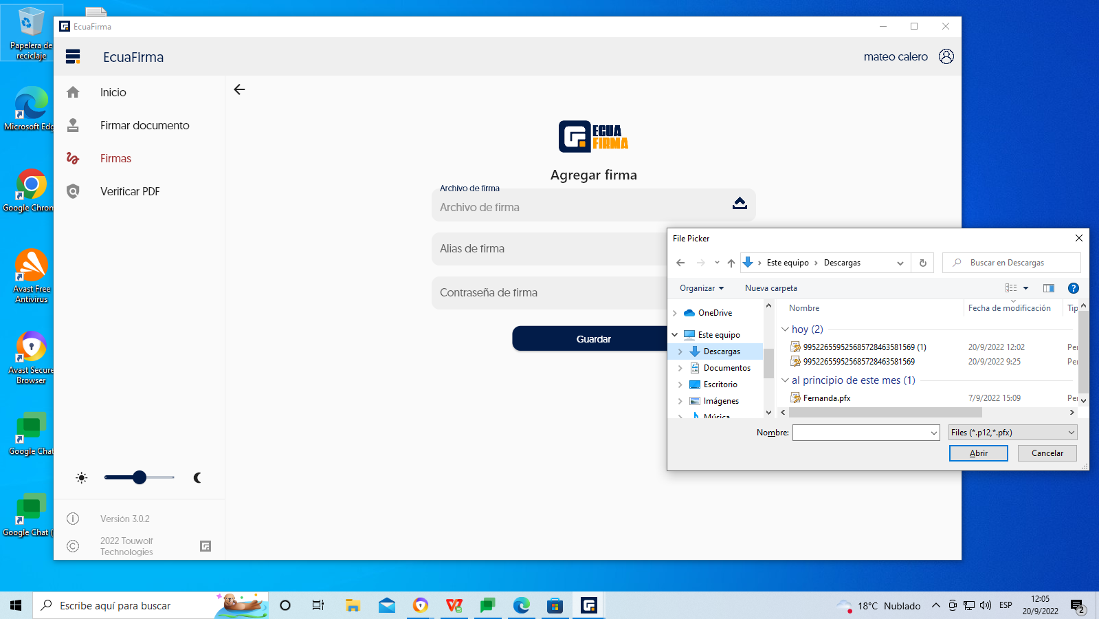
Task: Click the sun brightness icon in sidebar
Action: [x=82, y=477]
